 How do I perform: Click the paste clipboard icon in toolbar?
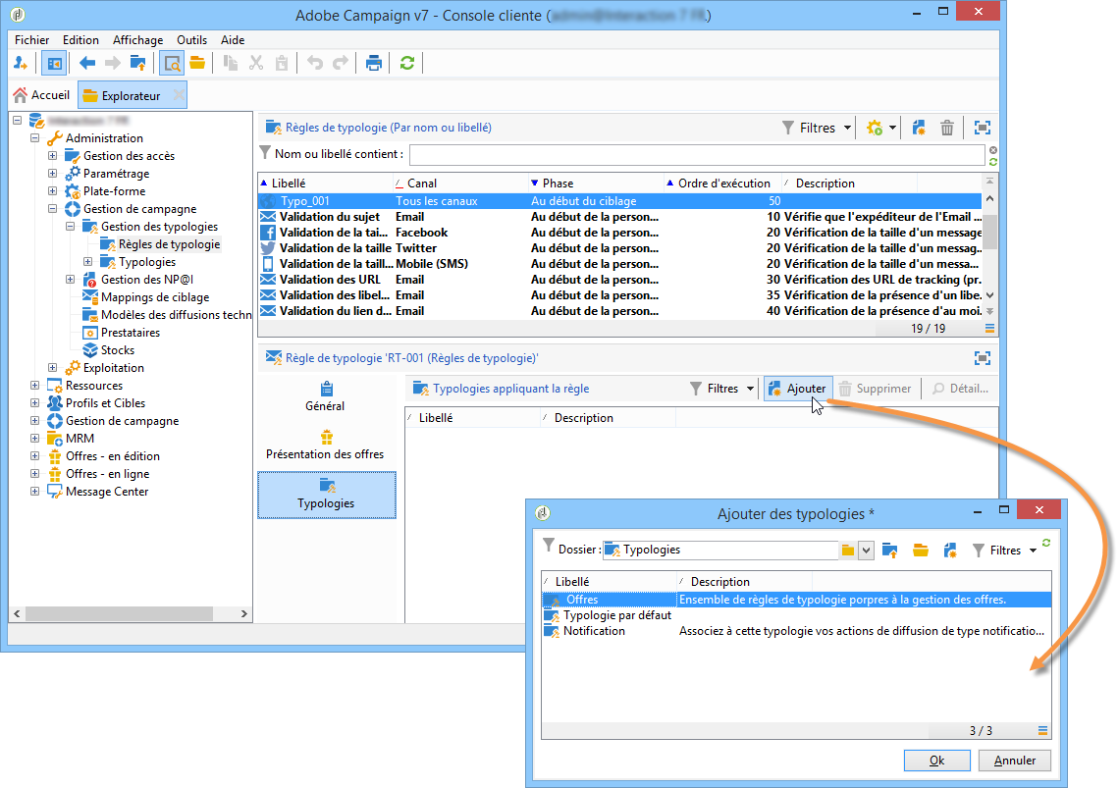(282, 64)
